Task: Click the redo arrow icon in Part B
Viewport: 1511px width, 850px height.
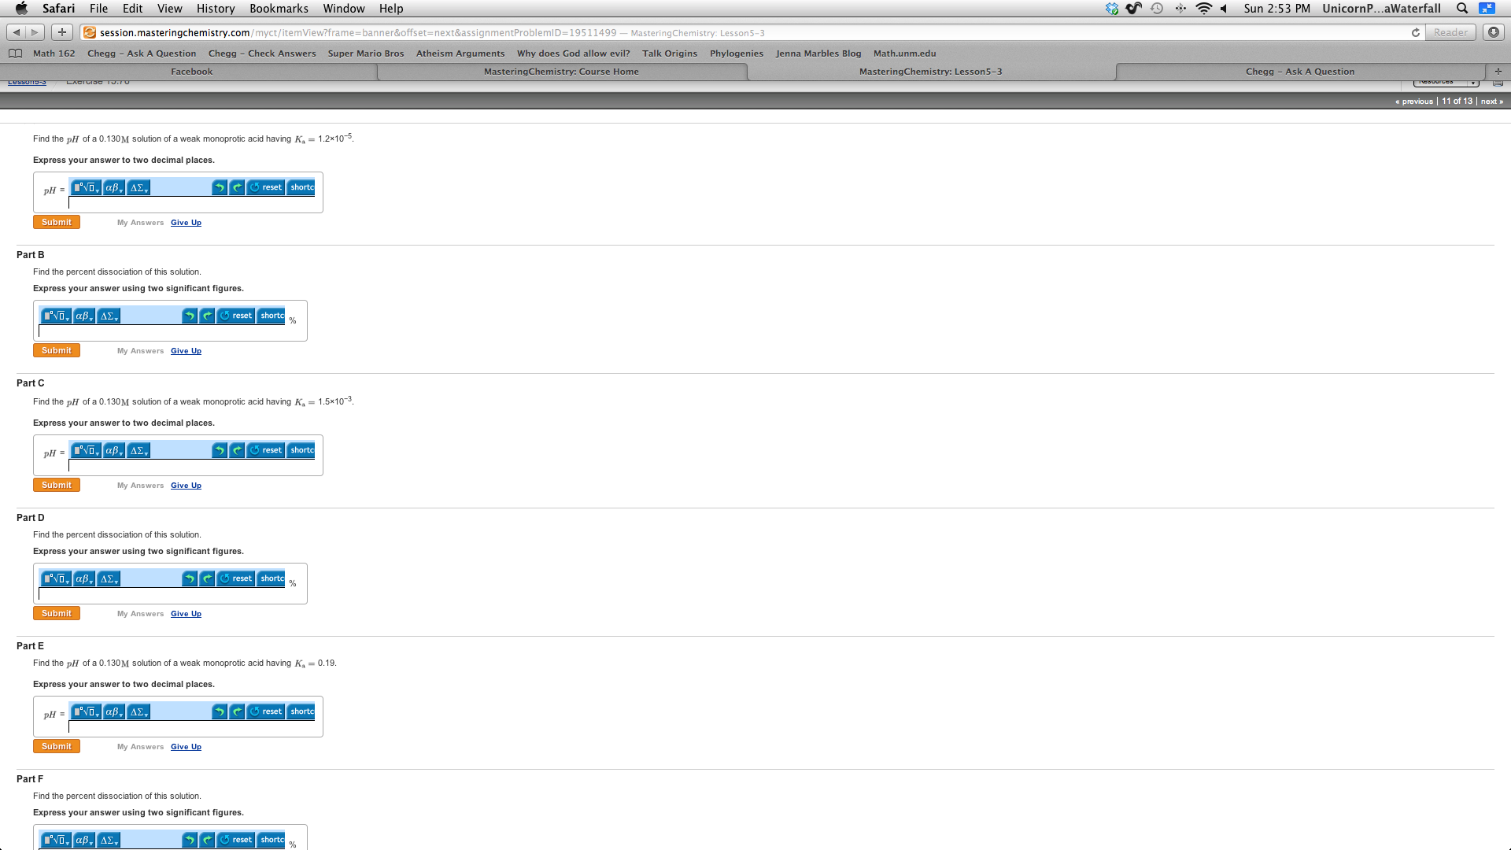Action: click(x=208, y=316)
